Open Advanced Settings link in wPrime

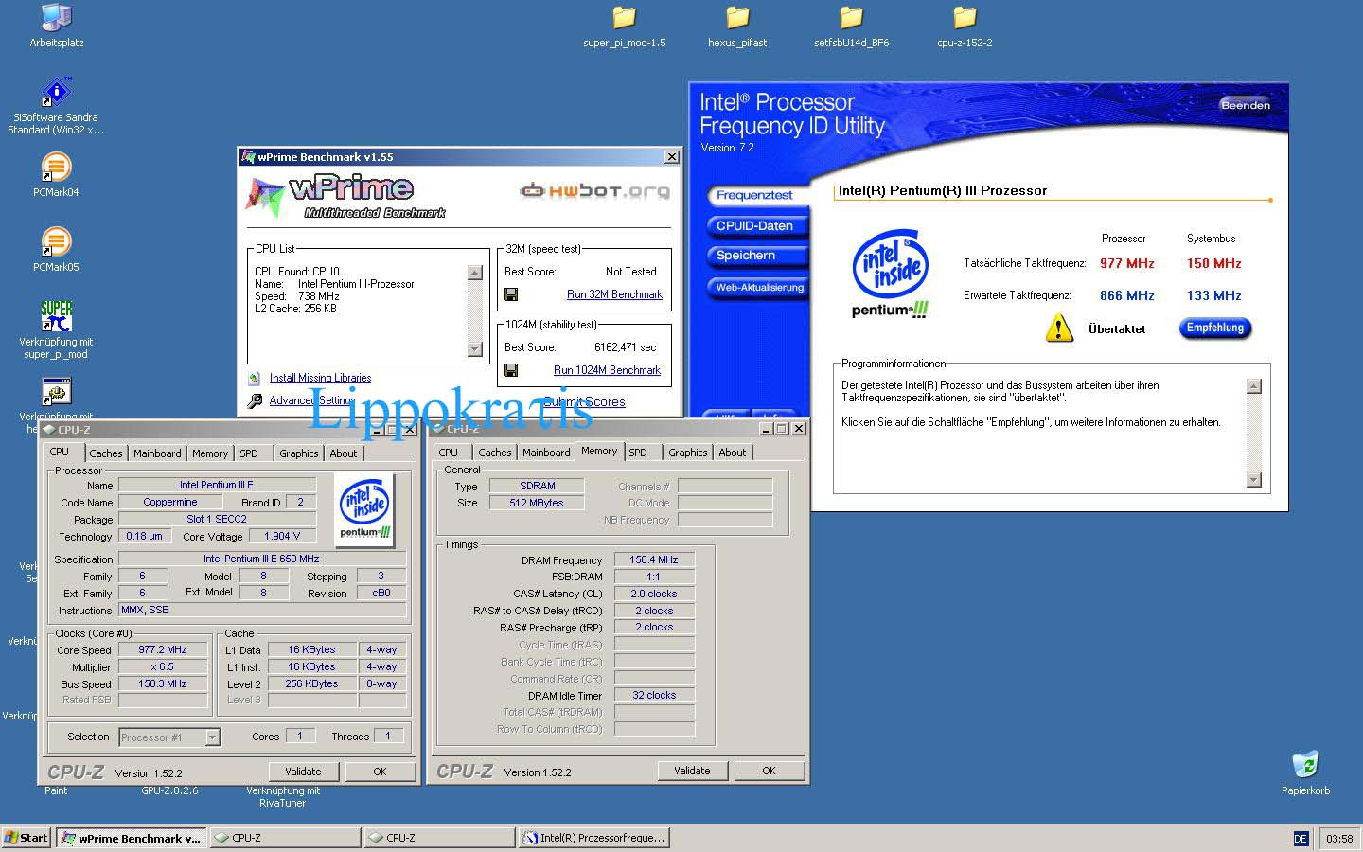[311, 400]
